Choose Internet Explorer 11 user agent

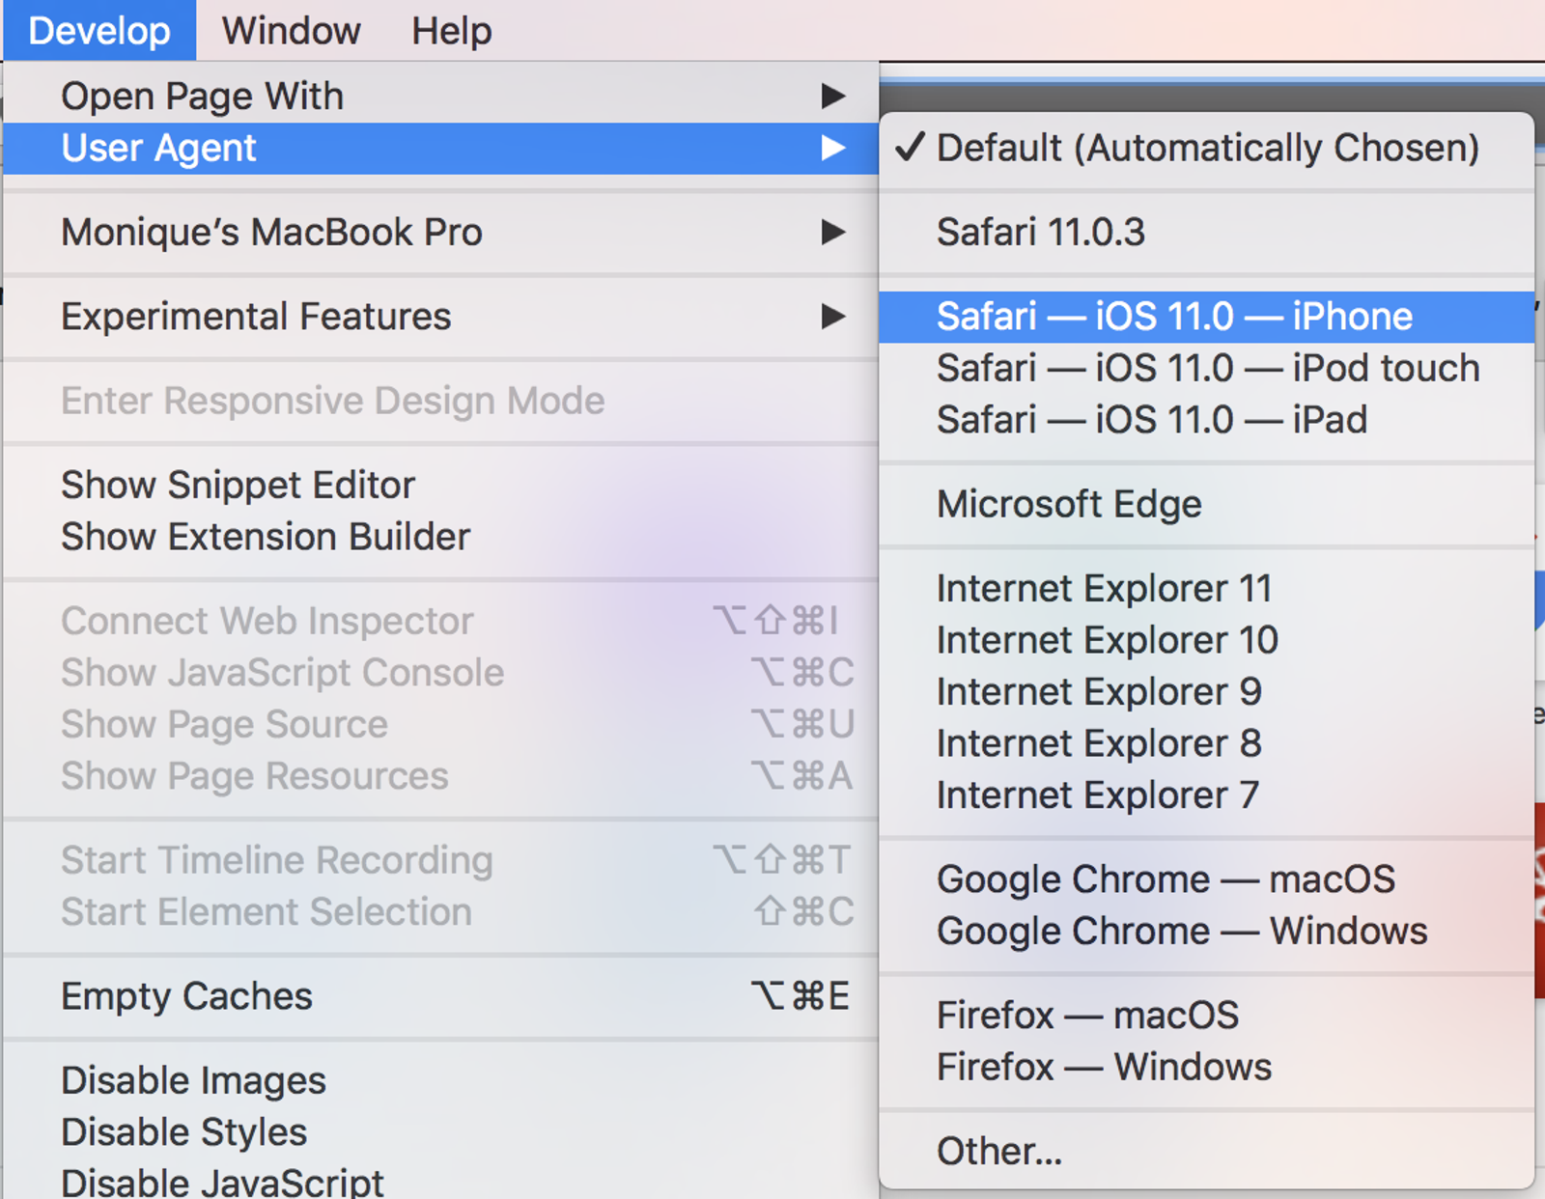coord(1206,588)
